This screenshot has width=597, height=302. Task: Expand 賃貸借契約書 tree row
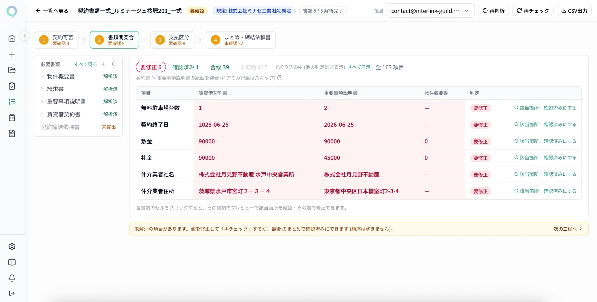pyautogui.click(x=78, y=114)
